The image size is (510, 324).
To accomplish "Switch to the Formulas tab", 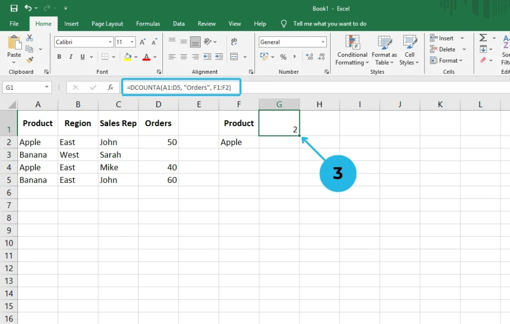I will (x=148, y=24).
